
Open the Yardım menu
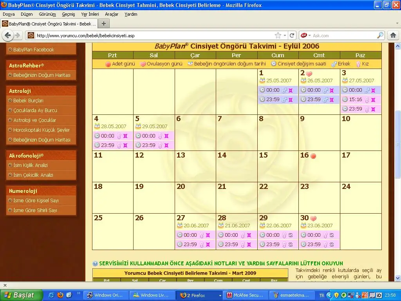pos(131,14)
